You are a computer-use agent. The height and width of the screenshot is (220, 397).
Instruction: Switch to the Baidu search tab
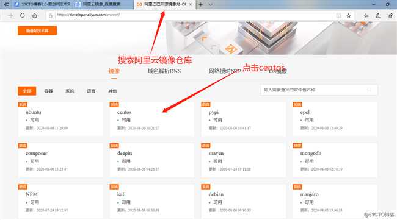coord(103,4)
